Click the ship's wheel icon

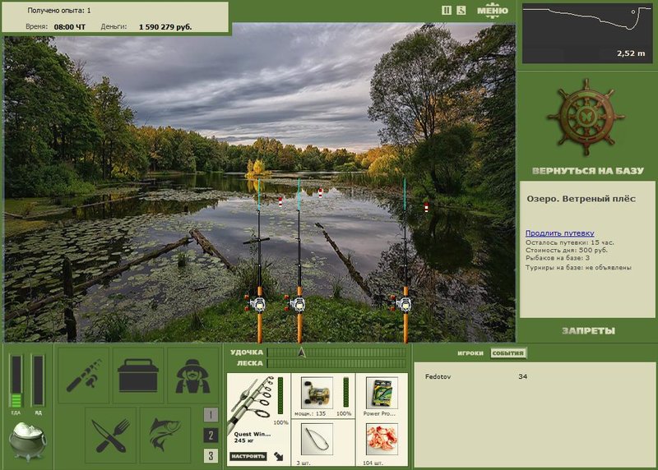coord(586,117)
